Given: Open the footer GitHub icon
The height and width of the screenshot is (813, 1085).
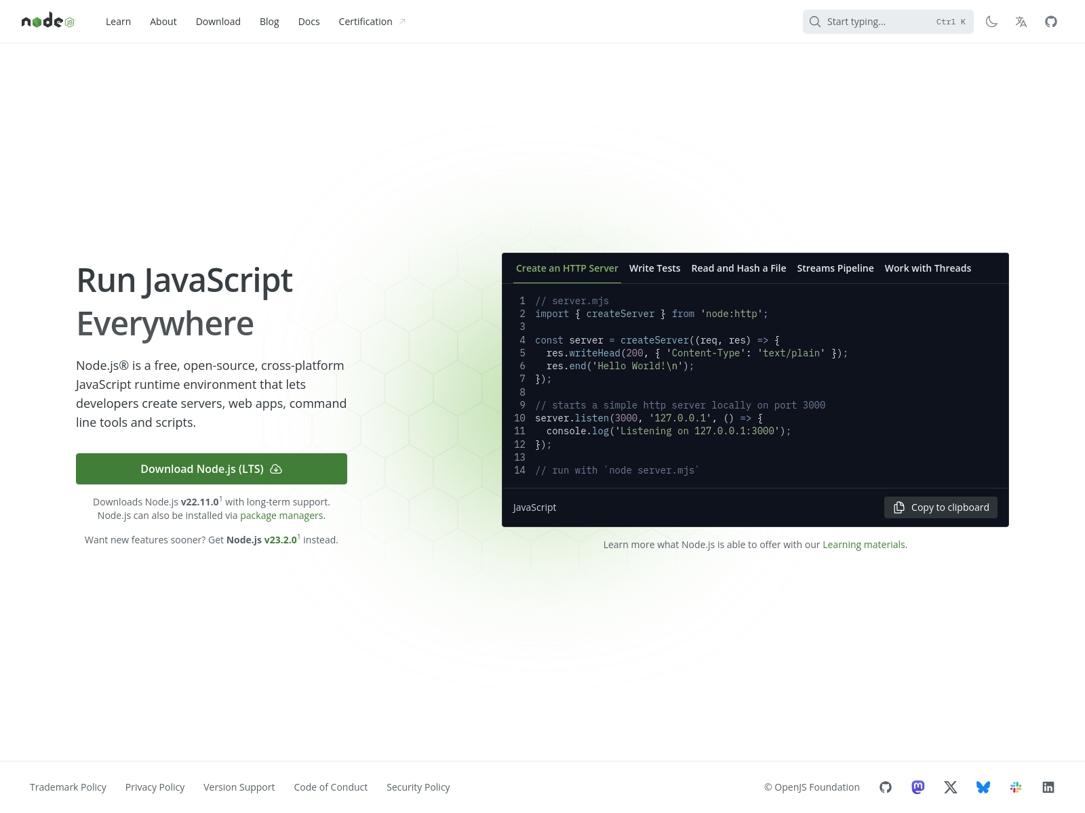Looking at the screenshot, I should [886, 787].
